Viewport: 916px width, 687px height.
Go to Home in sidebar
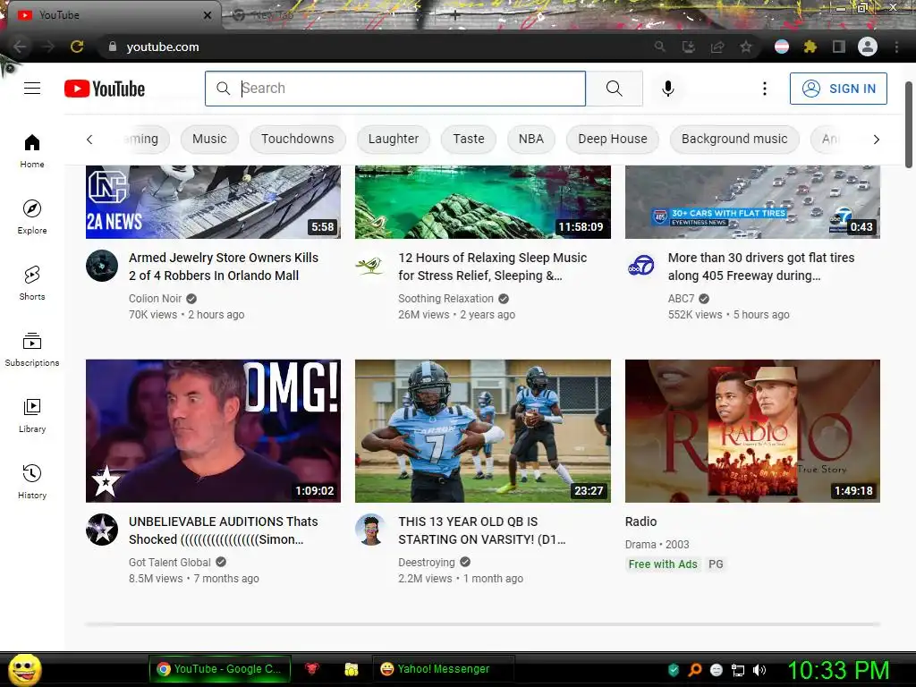(32, 150)
